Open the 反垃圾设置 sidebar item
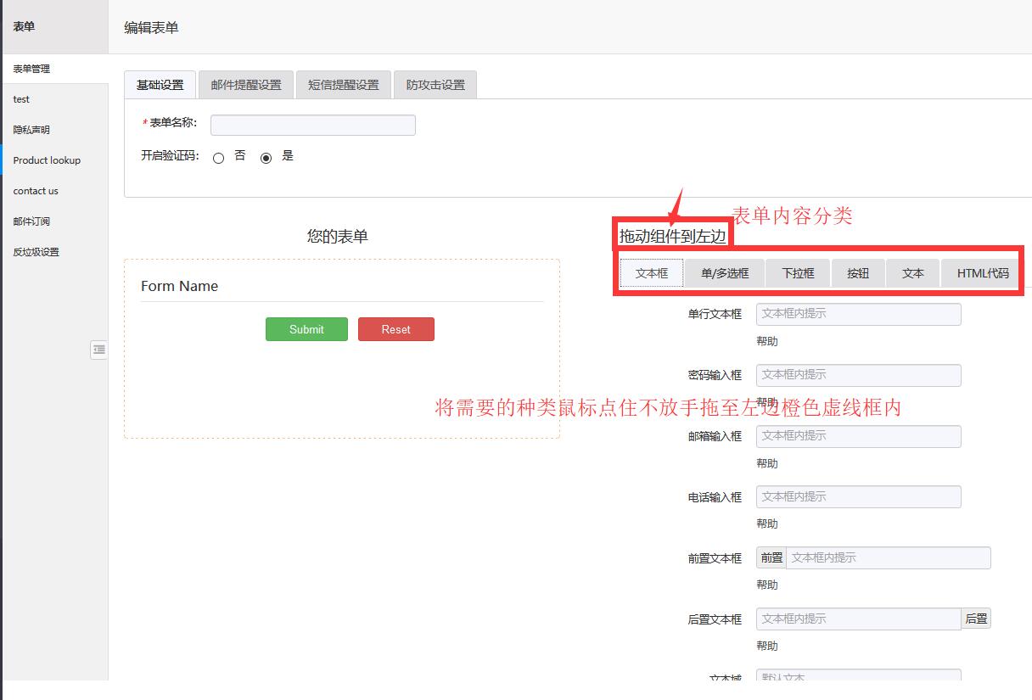The width and height of the screenshot is (1032, 700). [36, 252]
